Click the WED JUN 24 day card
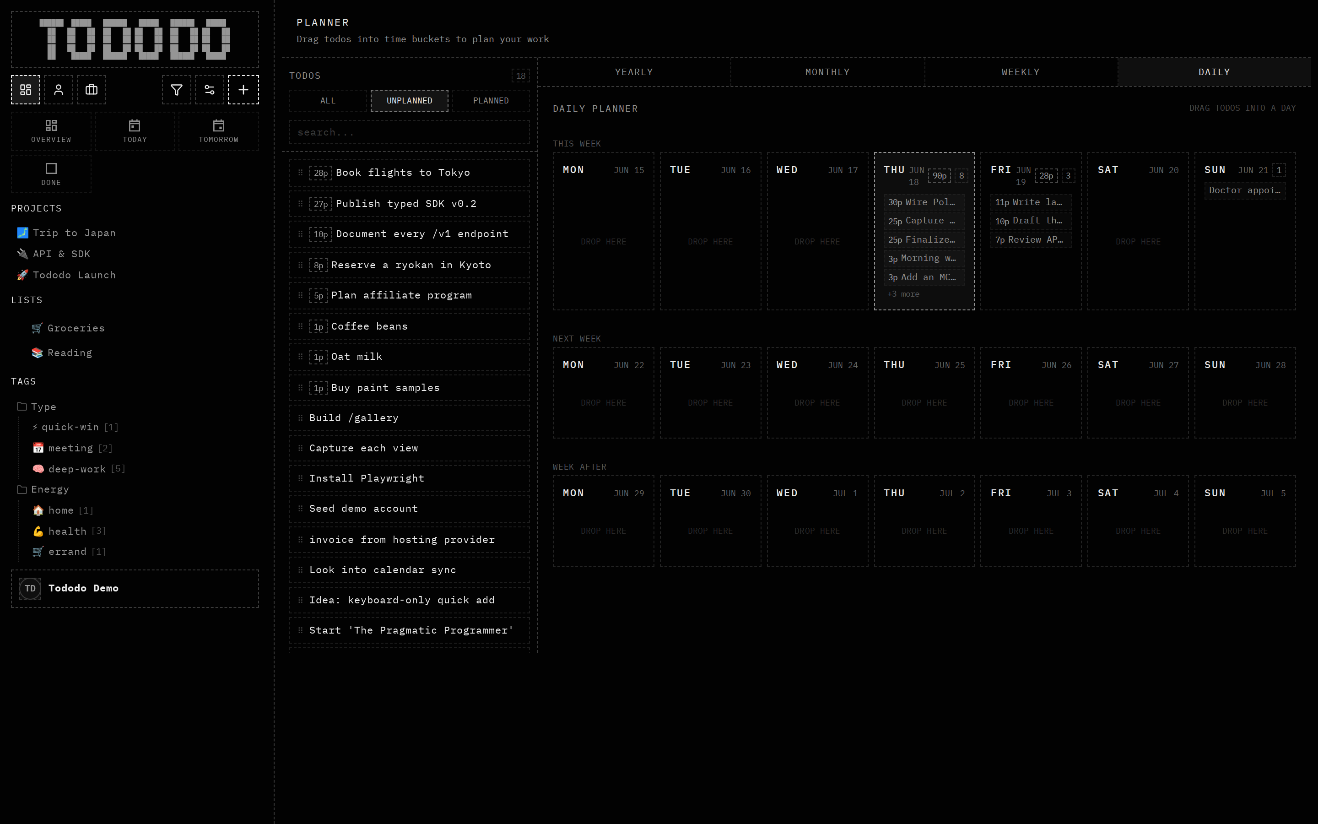This screenshot has width=1318, height=824. pyautogui.click(x=817, y=393)
